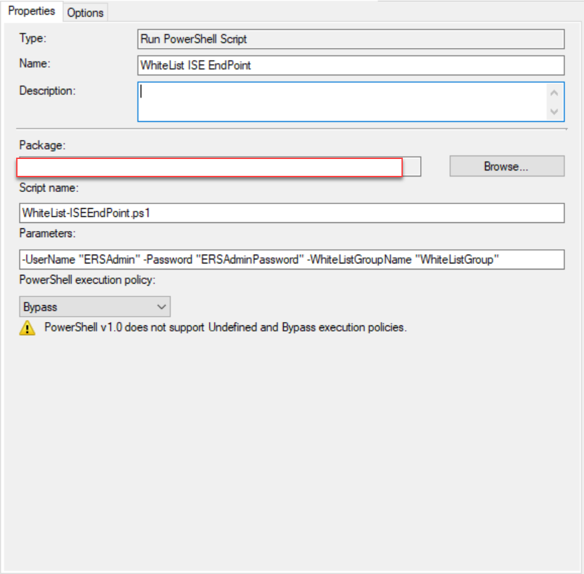Click the Parameters: label
The height and width of the screenshot is (574, 584).
coord(47,233)
